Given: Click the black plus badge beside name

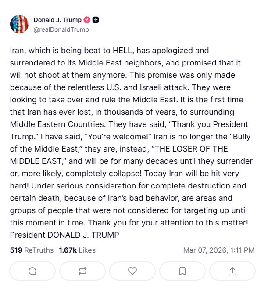Looking at the screenshot, I should click(96, 20).
